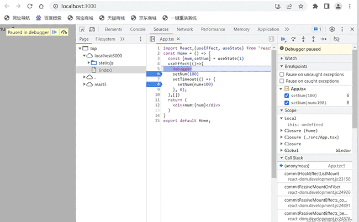Viewport: 359px width, 222px height.
Task: Select the Filesystem navigator tab
Action: click(105, 39)
